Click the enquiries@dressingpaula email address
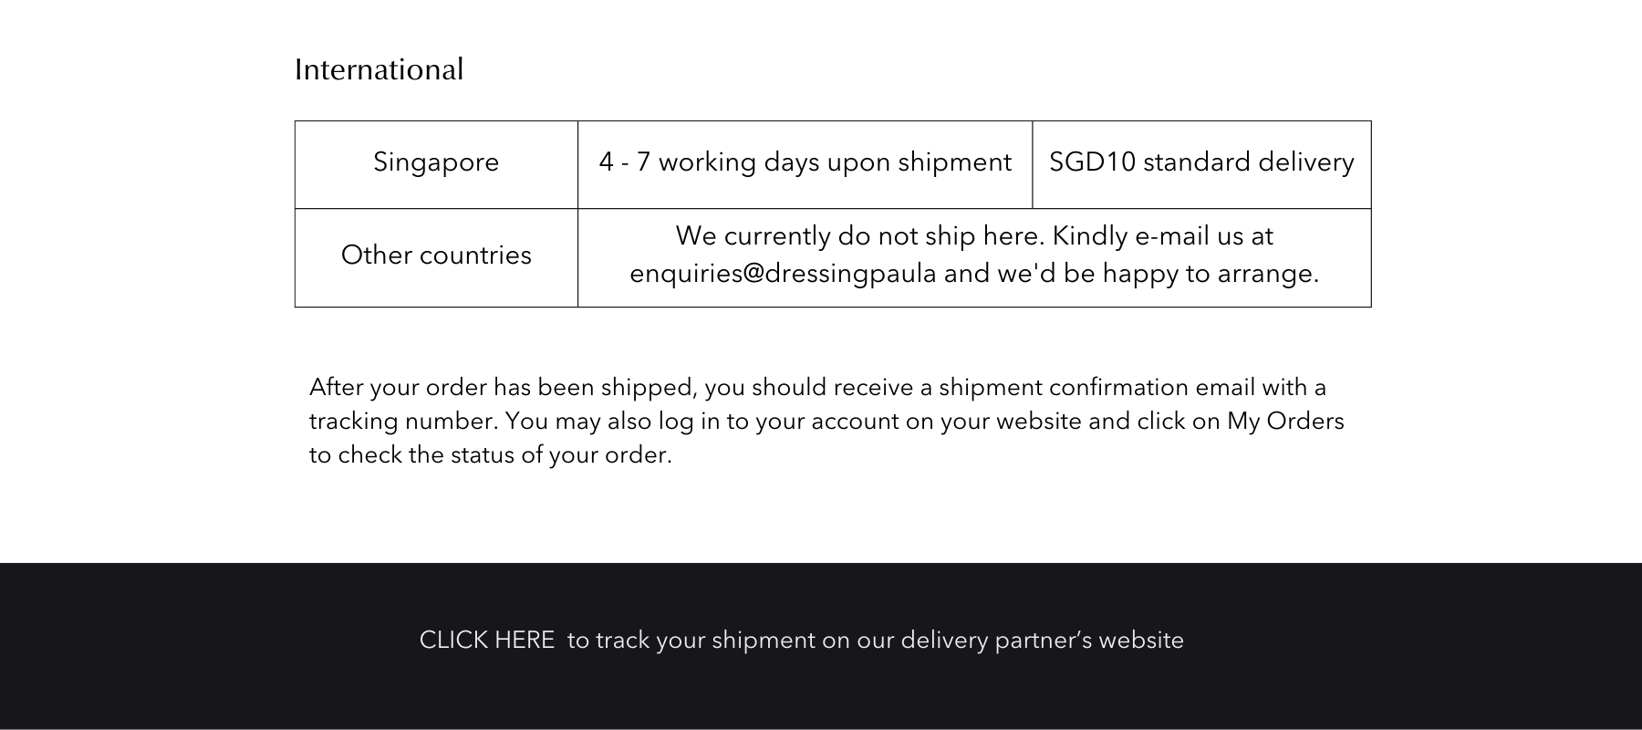Image resolution: width=1642 pixels, height=730 pixels. click(783, 274)
